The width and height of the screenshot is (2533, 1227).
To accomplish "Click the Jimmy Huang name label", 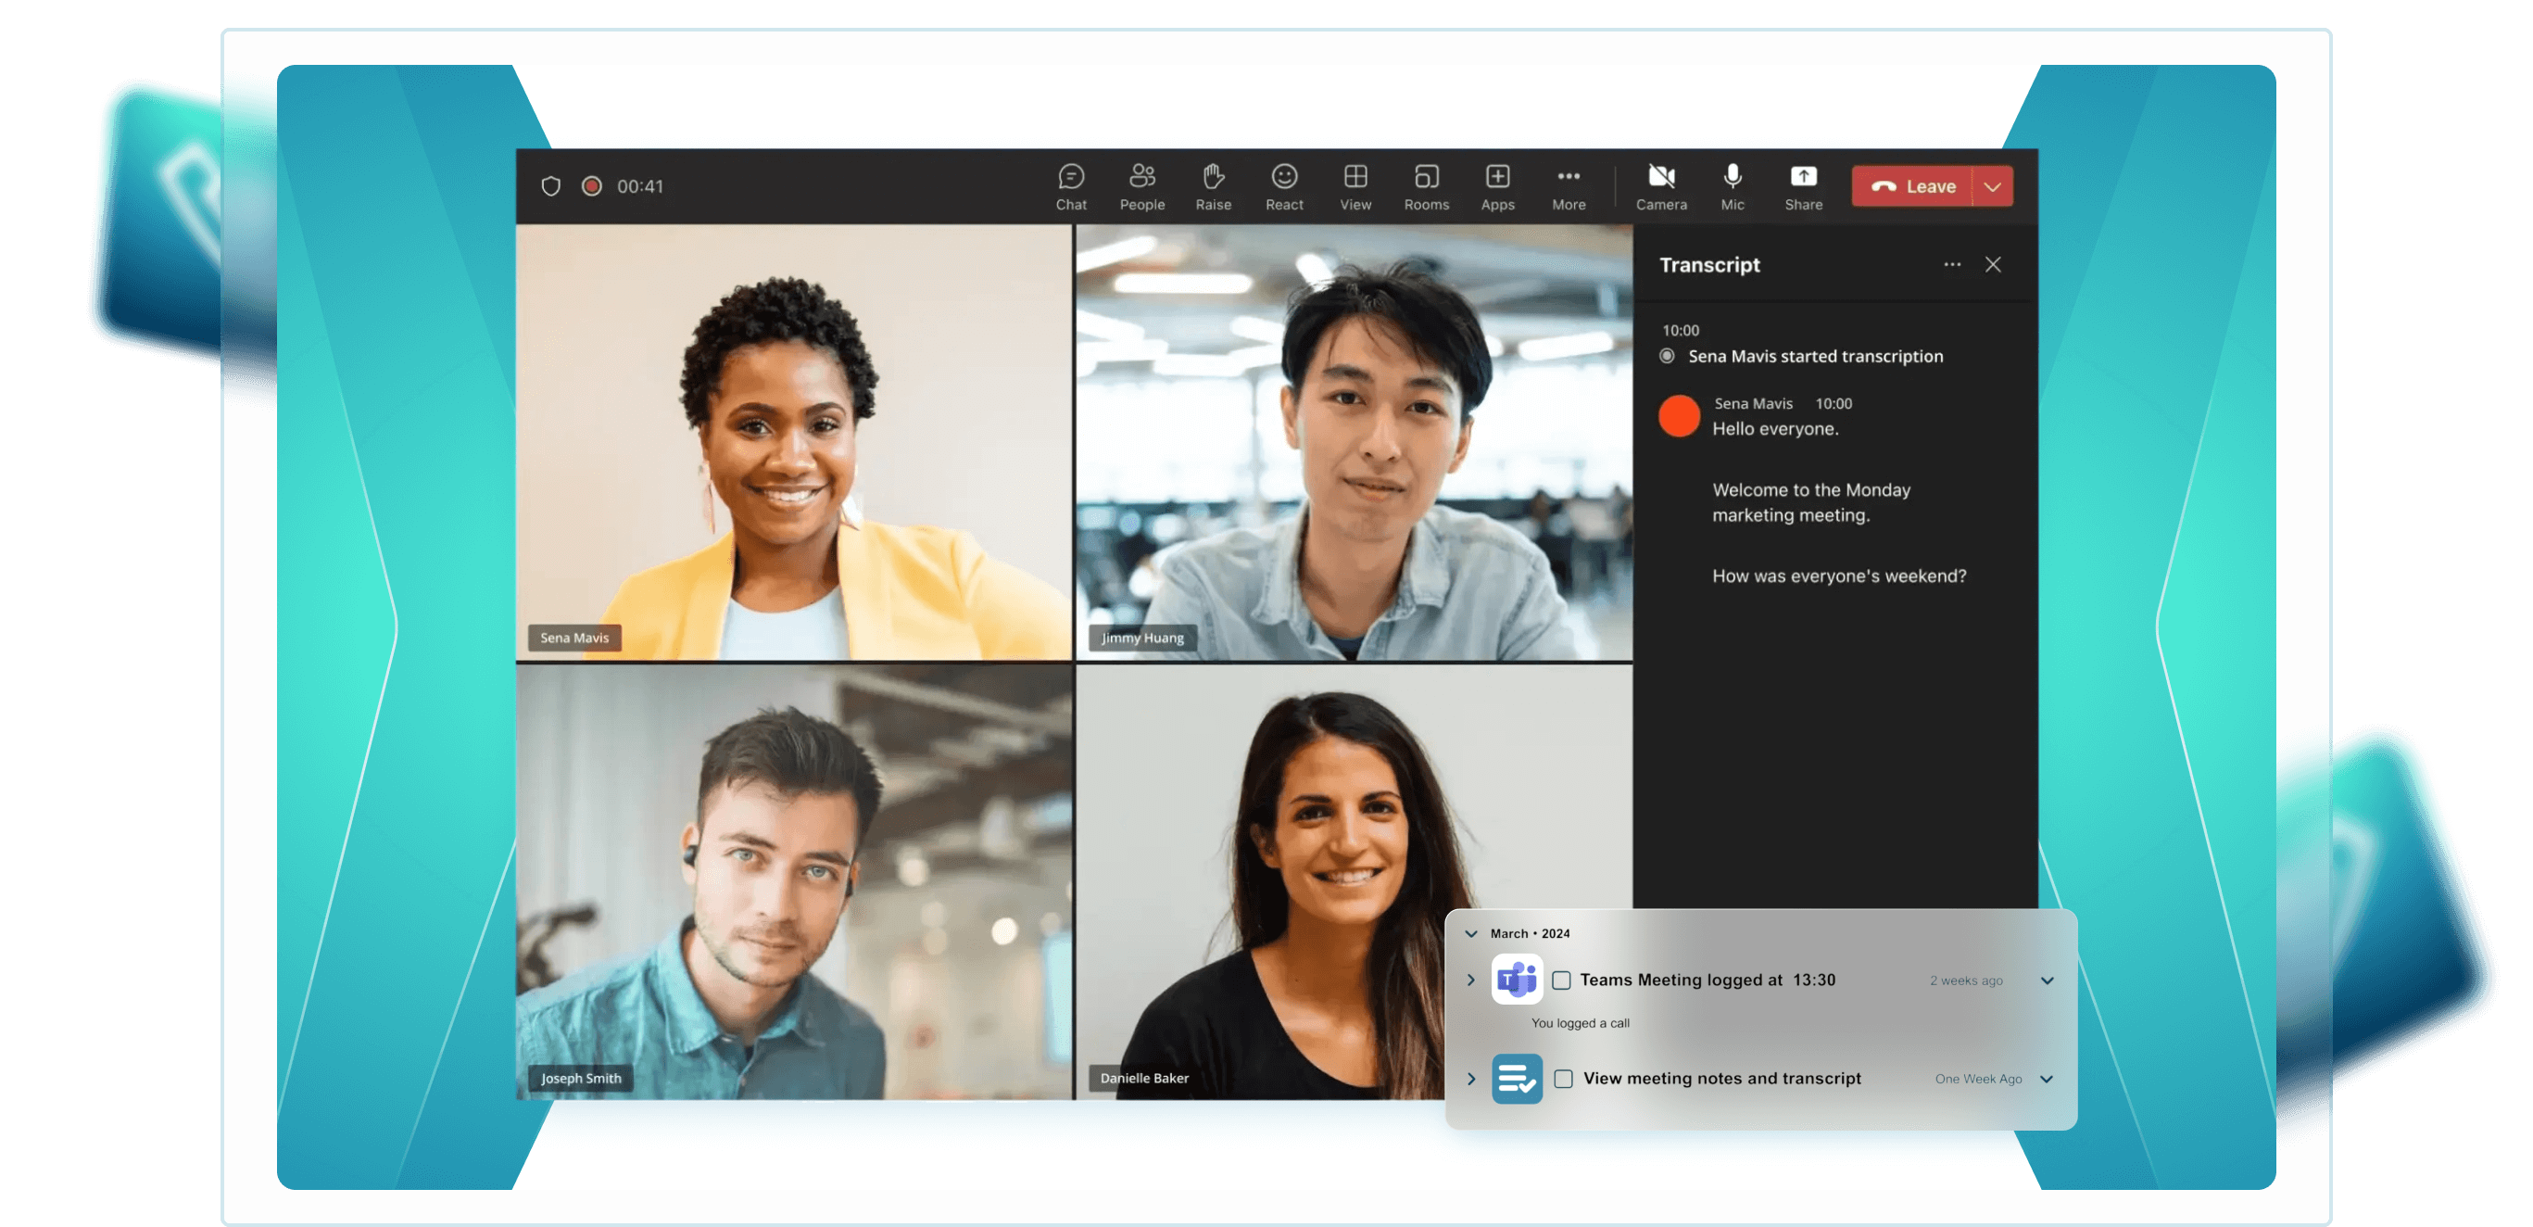I will tap(1141, 638).
